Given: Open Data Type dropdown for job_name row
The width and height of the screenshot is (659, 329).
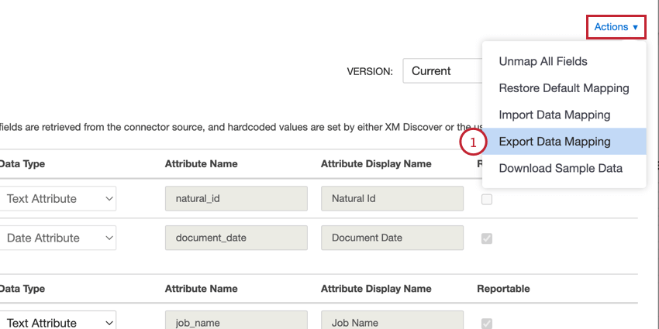Looking at the screenshot, I should 58,323.
